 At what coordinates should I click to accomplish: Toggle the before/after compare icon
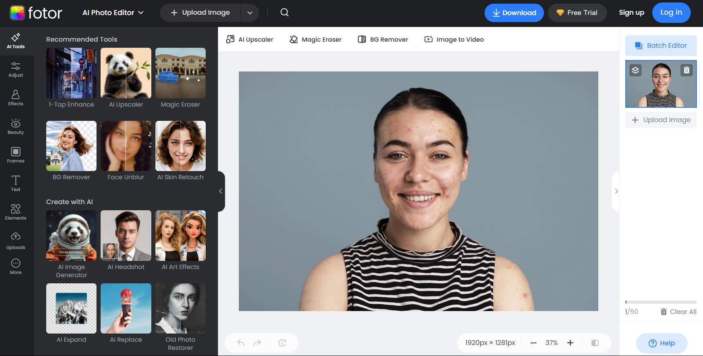coord(595,343)
